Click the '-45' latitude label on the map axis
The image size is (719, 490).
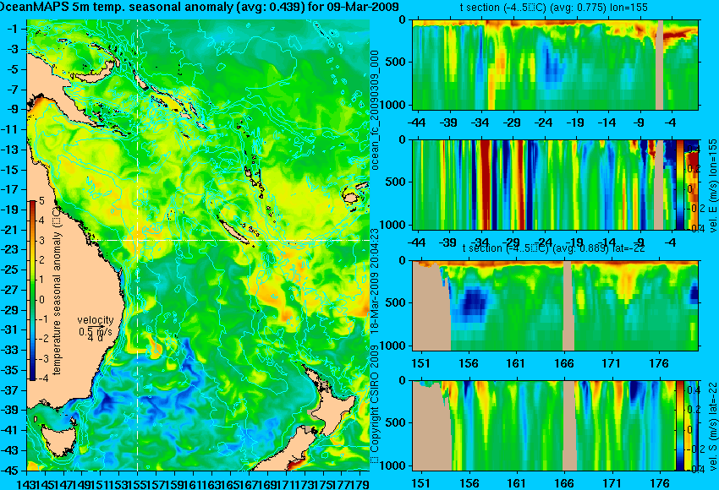(10, 471)
